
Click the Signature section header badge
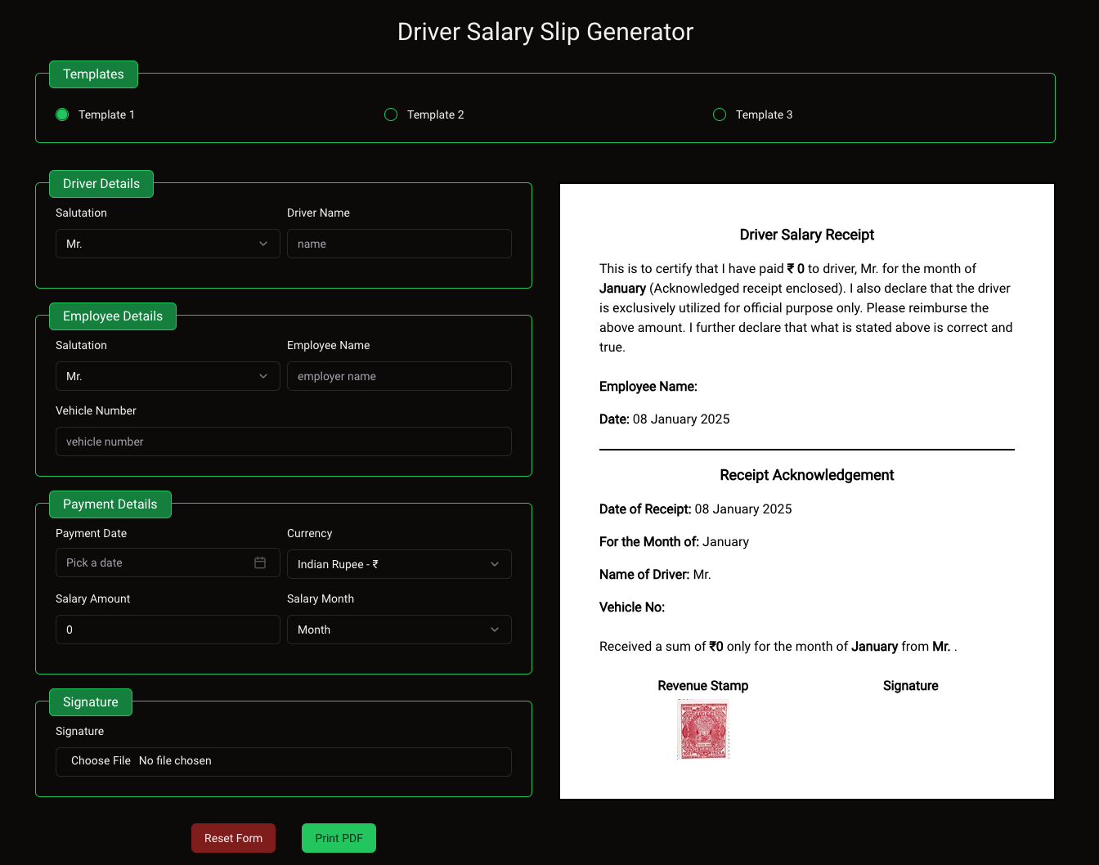(x=90, y=701)
